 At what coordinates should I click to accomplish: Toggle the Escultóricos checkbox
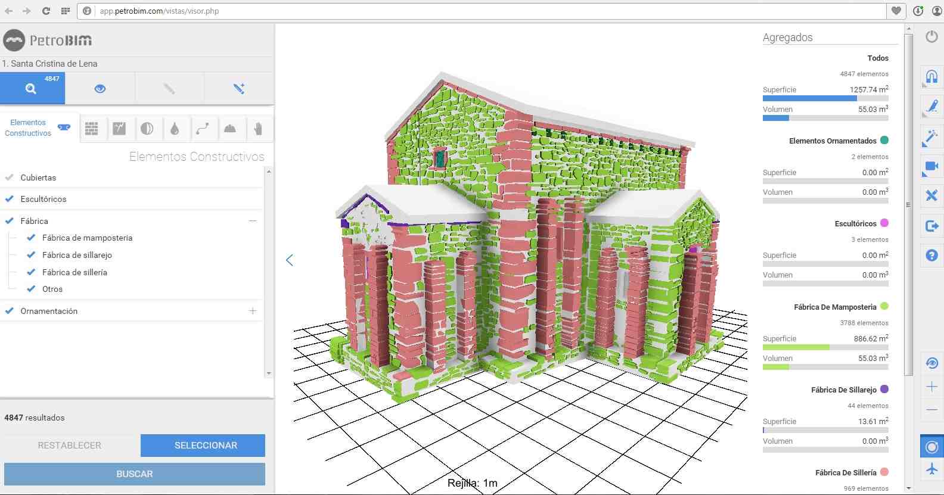(x=10, y=199)
